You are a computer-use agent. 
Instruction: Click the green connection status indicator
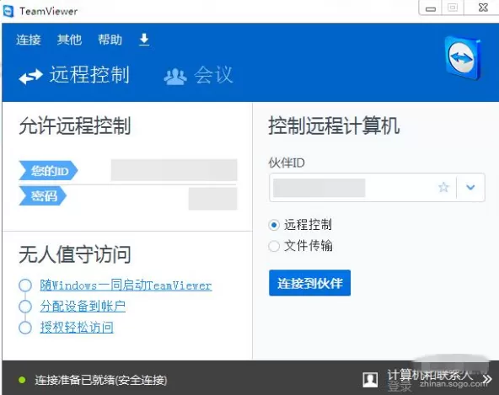(22, 380)
